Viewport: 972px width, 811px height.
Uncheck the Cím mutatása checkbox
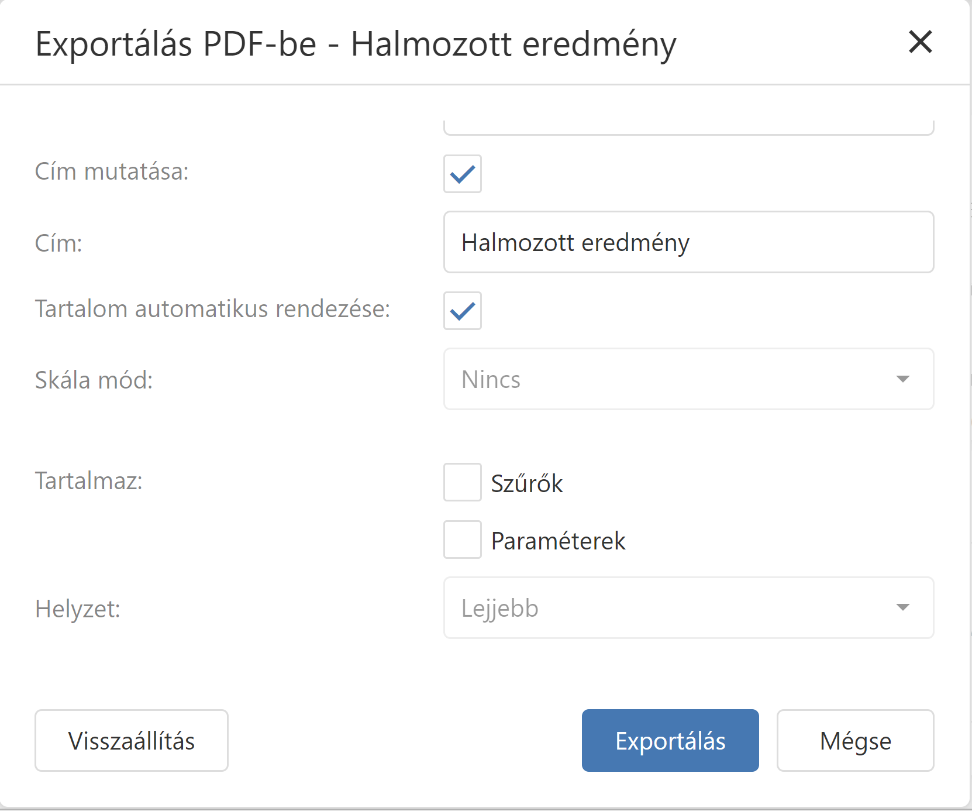tap(462, 174)
